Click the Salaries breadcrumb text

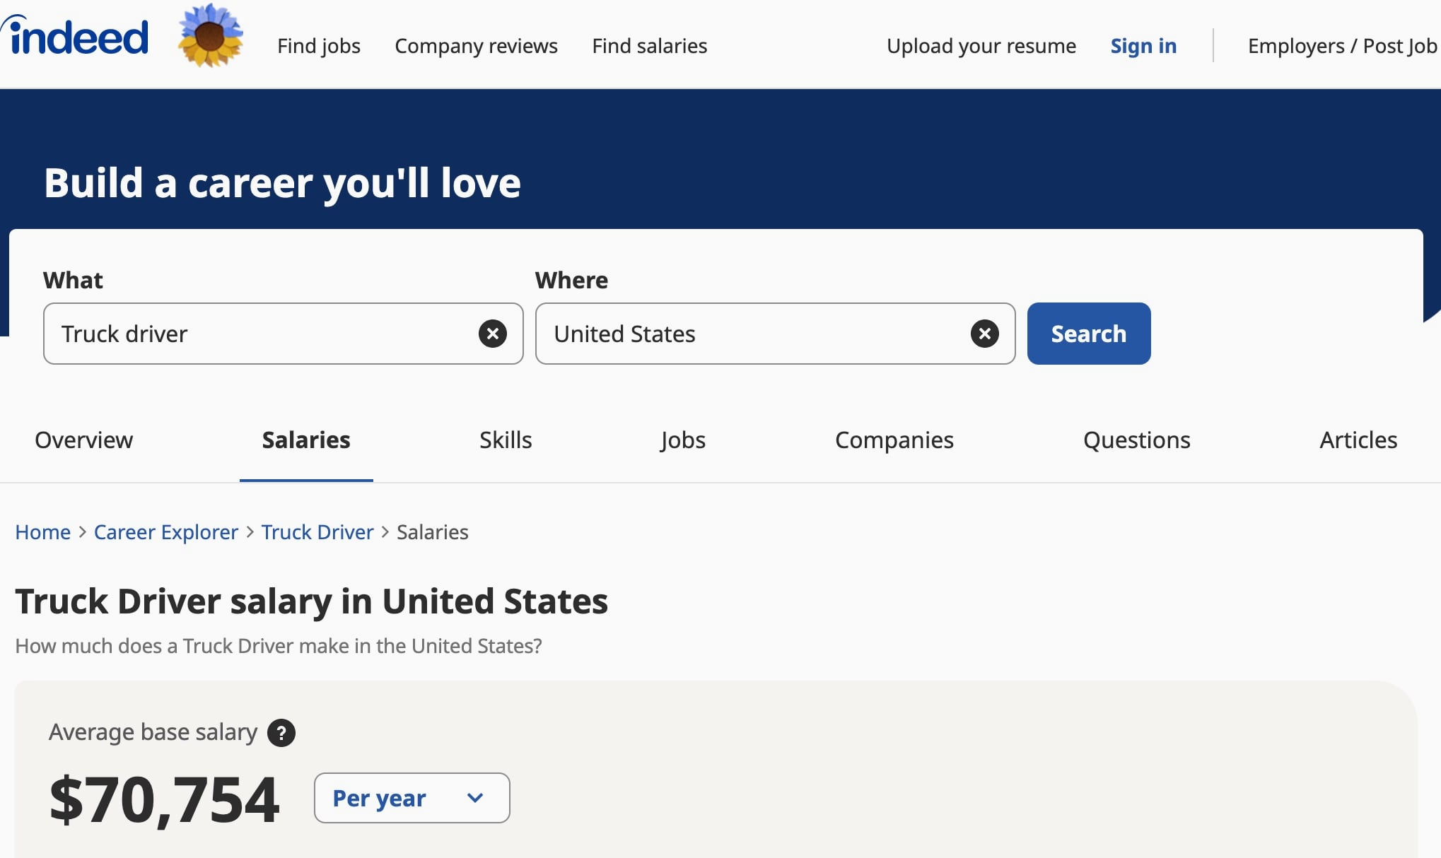[x=433, y=532]
